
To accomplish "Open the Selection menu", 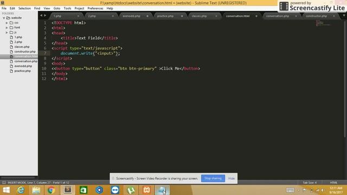I will (24, 9).
